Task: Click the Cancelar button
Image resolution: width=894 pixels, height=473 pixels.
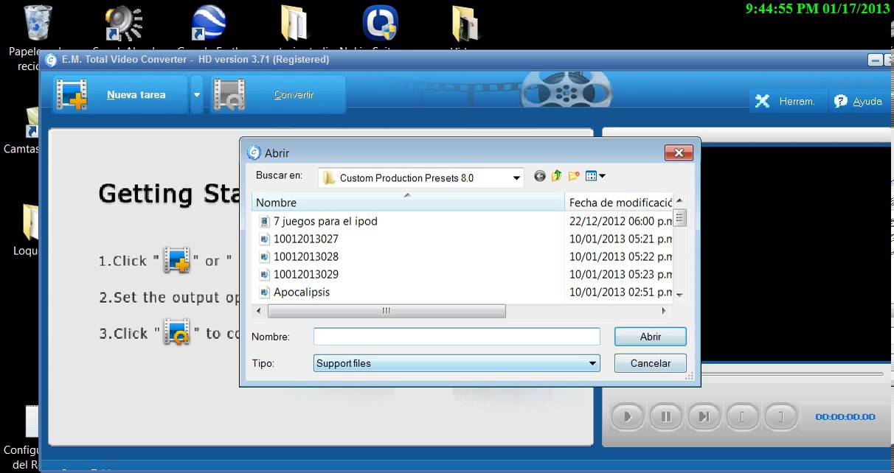Action: [651, 363]
